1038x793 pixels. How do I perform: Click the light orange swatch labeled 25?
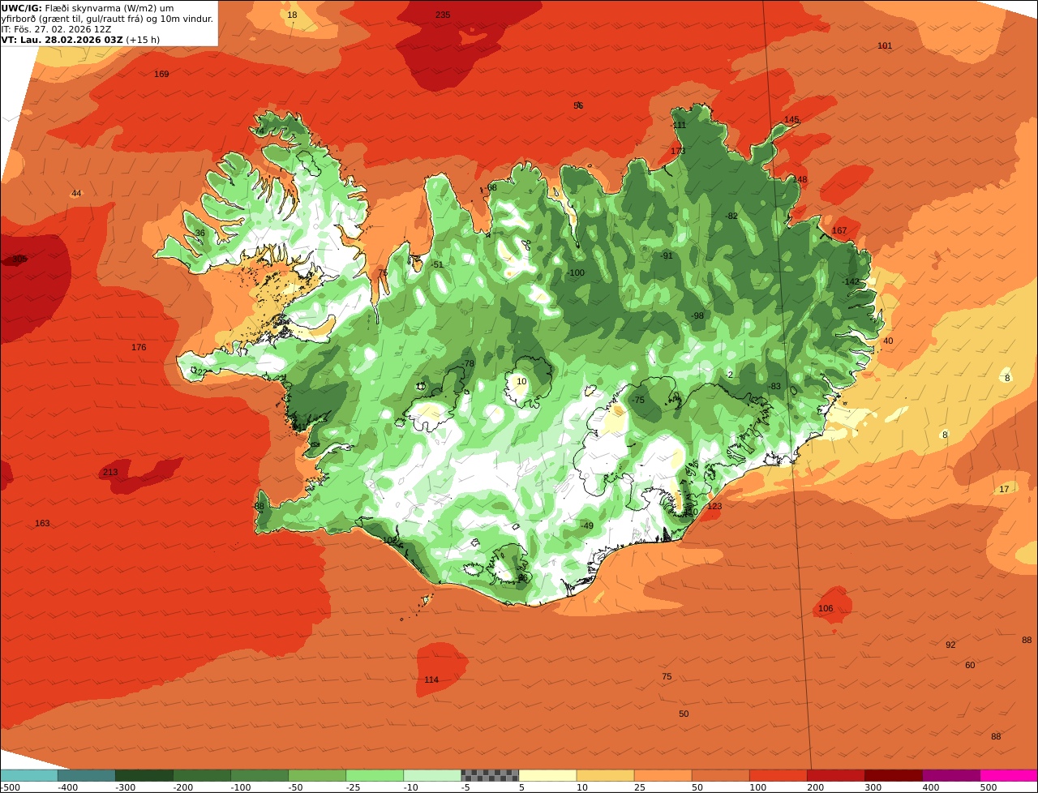click(x=663, y=775)
